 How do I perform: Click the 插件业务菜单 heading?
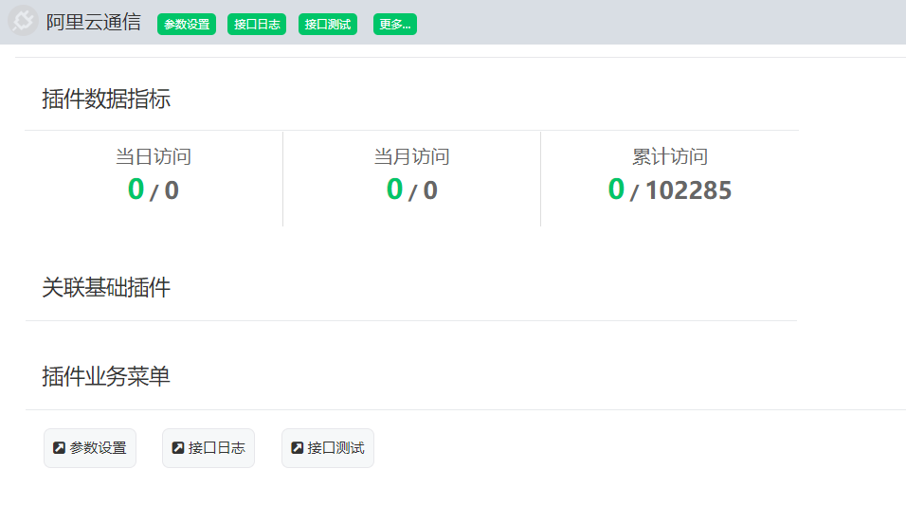click(x=106, y=377)
